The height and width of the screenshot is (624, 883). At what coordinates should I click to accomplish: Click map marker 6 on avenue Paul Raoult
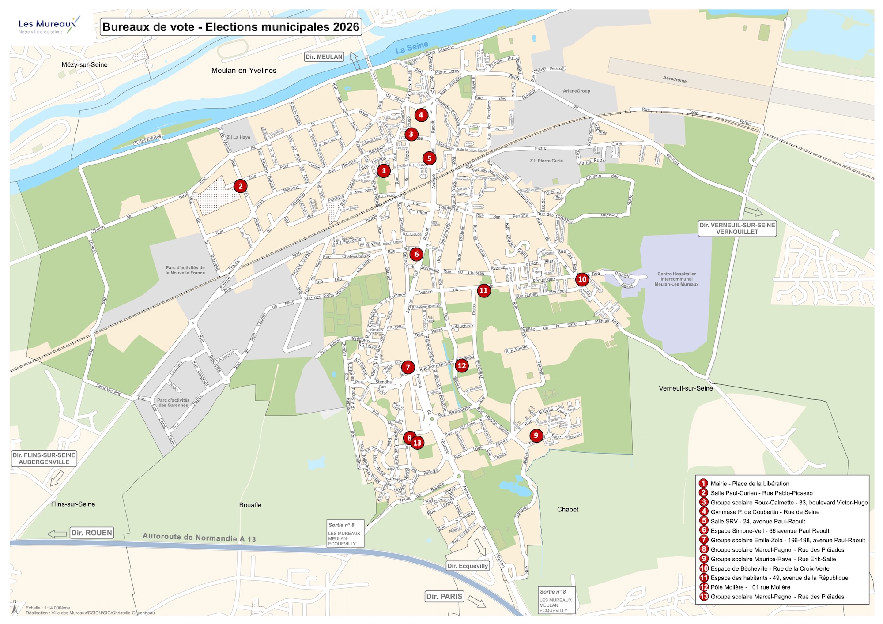[x=416, y=254]
